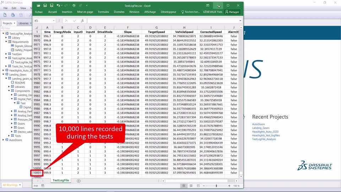341x192 pixels.
Task: Add new sheet with plus icon
Action: [79, 181]
